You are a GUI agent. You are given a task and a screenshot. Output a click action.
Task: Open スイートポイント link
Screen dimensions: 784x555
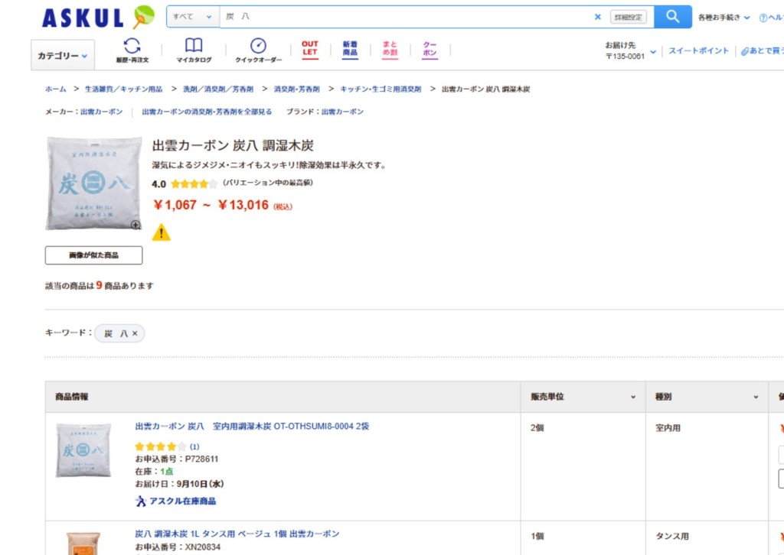[698, 51]
